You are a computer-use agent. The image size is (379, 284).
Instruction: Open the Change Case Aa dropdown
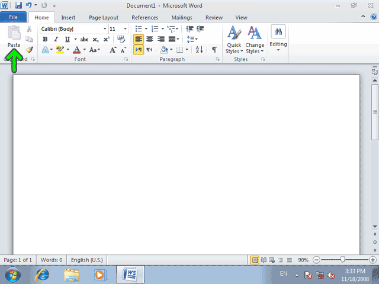(95, 50)
